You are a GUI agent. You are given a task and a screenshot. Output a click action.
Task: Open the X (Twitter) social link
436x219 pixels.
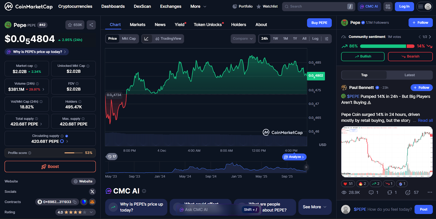point(92,192)
